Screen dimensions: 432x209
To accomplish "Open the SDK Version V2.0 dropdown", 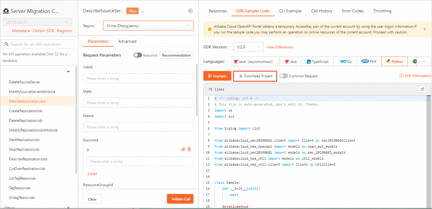I will pos(248,47).
